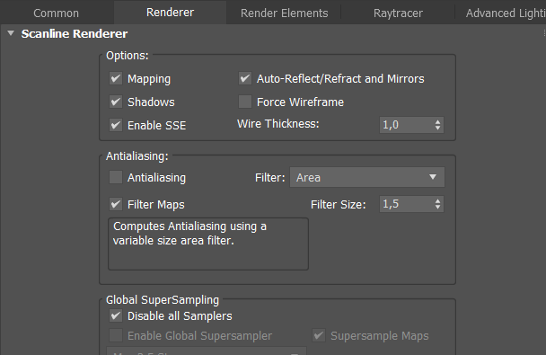Click the Scanline Renderer rollout title

[75, 34]
